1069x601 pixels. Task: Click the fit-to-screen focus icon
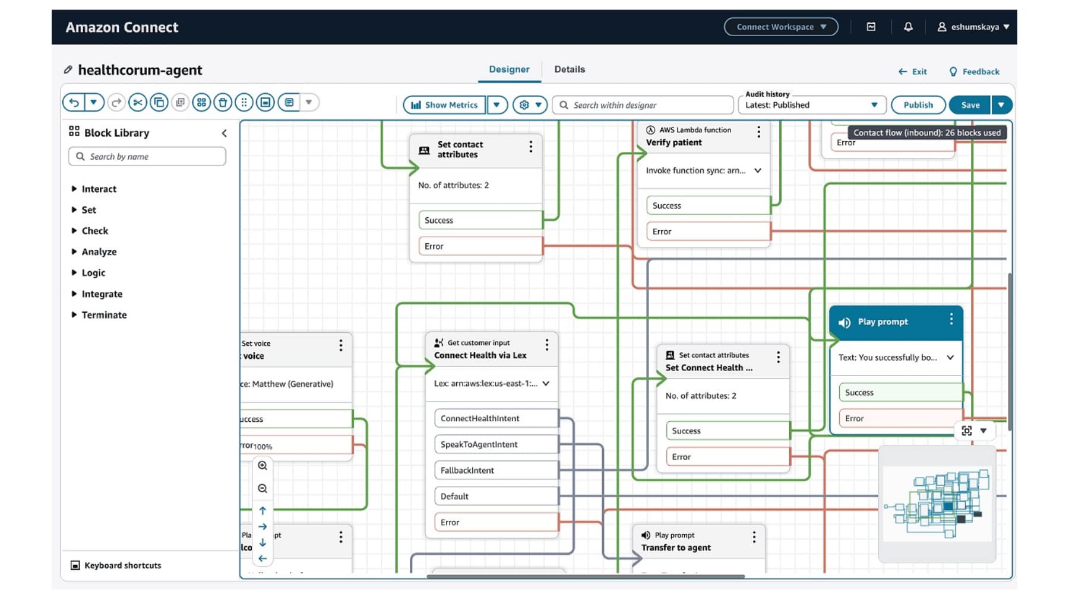point(967,431)
